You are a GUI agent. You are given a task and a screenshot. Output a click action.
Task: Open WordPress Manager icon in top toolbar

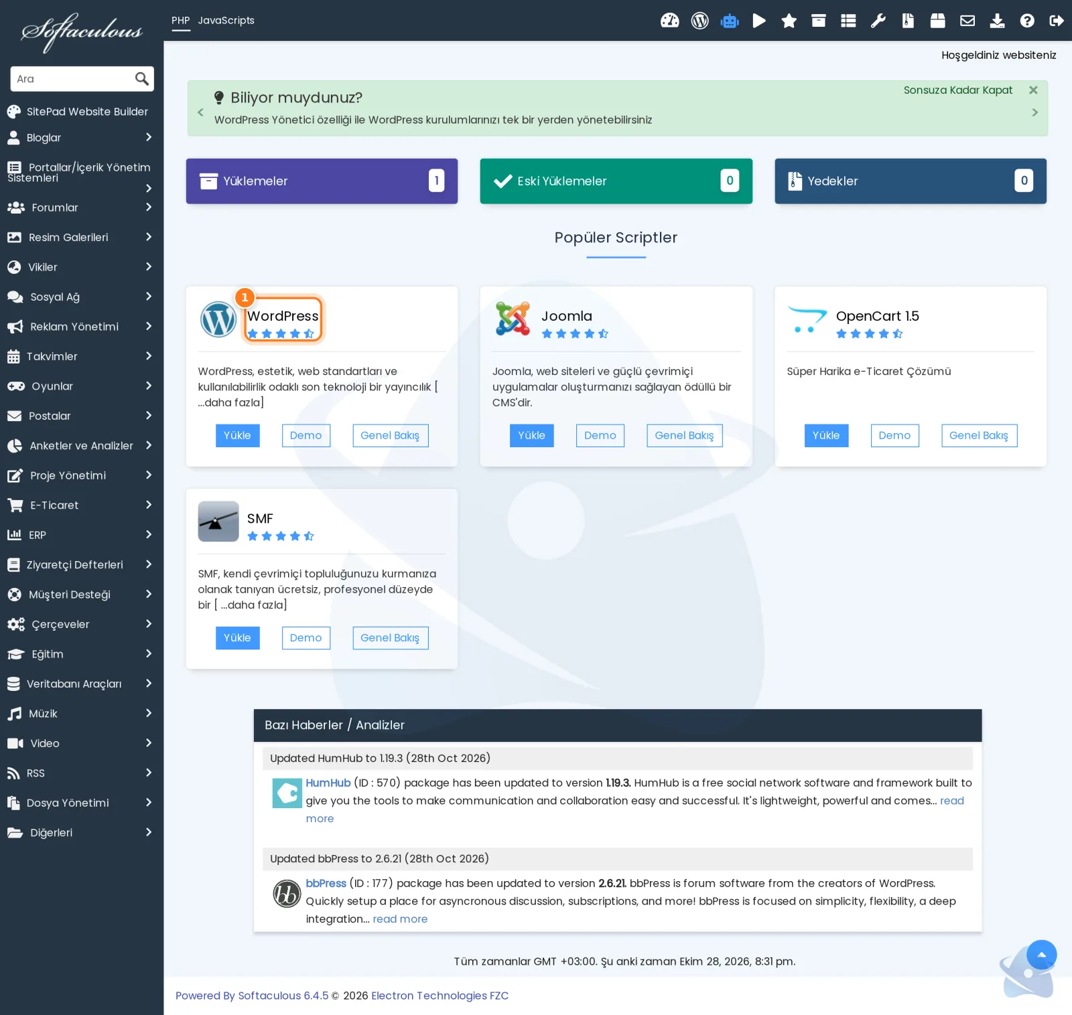coord(699,21)
